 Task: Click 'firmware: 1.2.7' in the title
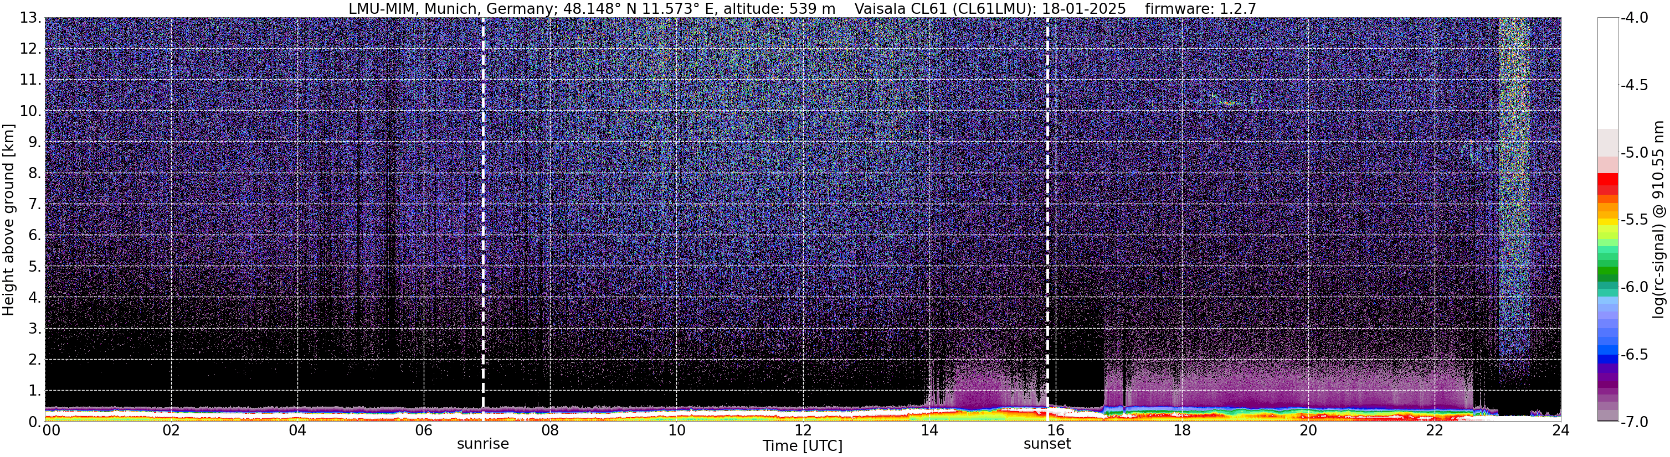(1201, 8)
